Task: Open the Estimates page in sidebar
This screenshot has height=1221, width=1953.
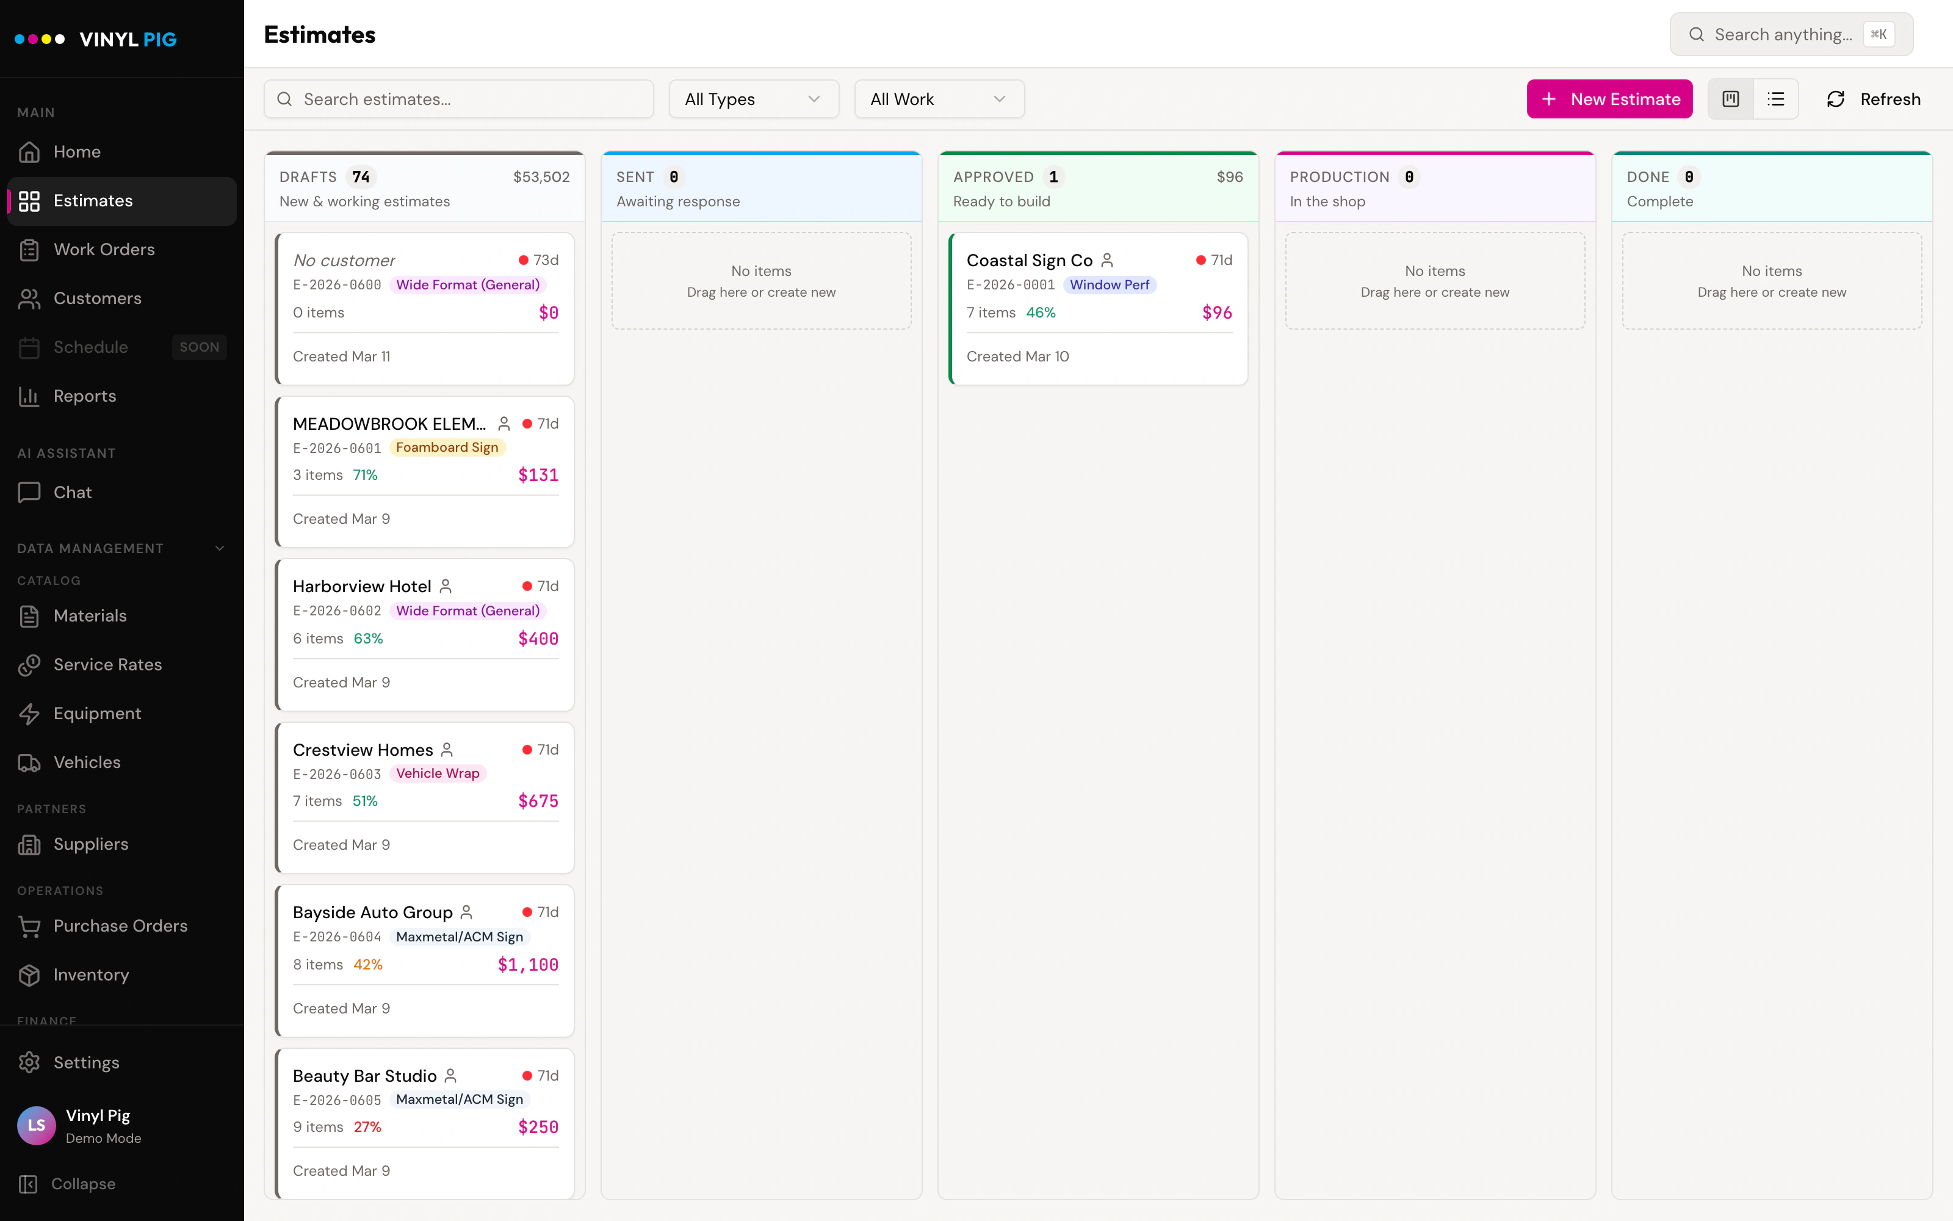Action: tap(122, 201)
